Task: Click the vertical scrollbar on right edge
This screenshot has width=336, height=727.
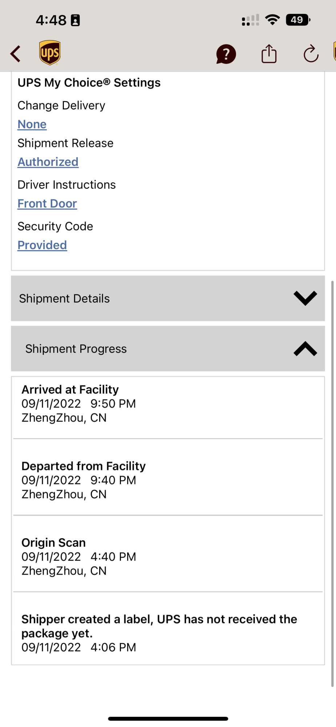Action: (x=332, y=483)
